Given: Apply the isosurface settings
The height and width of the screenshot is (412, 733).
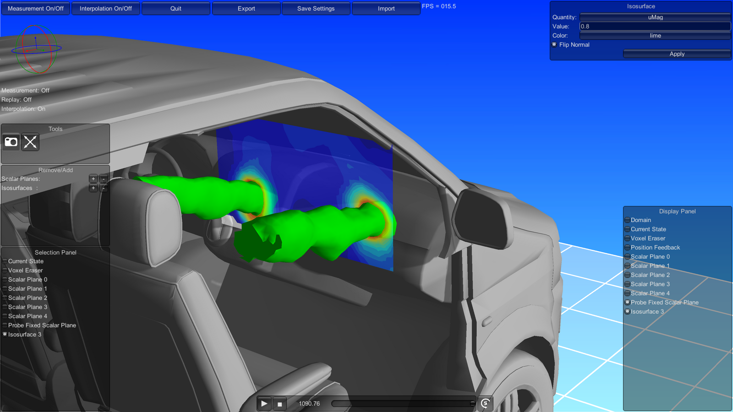Looking at the screenshot, I should [x=677, y=54].
